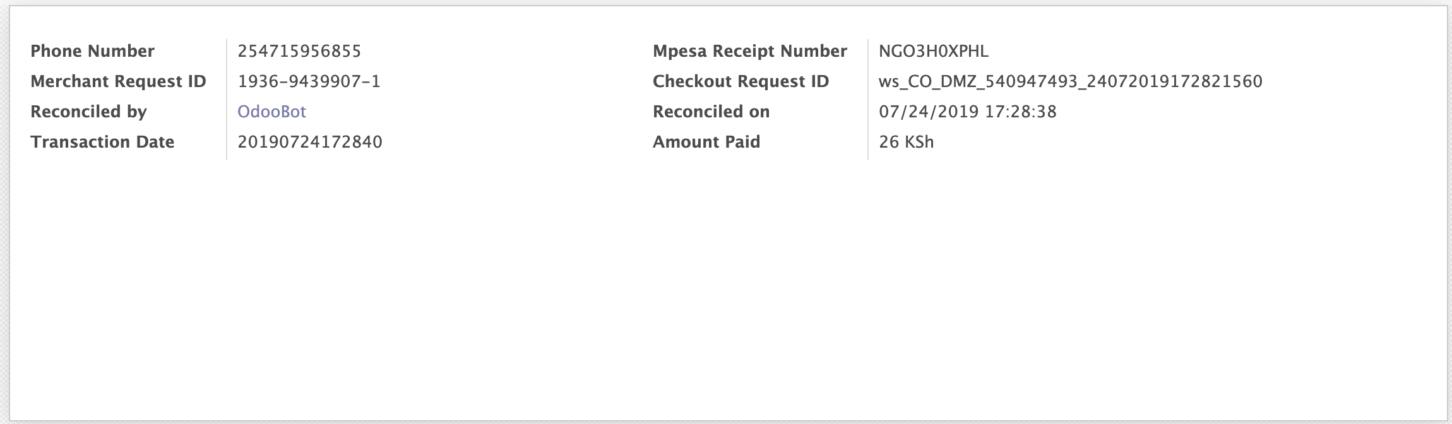Select the 26 KSh amount value
The image size is (1452, 424).
[907, 142]
